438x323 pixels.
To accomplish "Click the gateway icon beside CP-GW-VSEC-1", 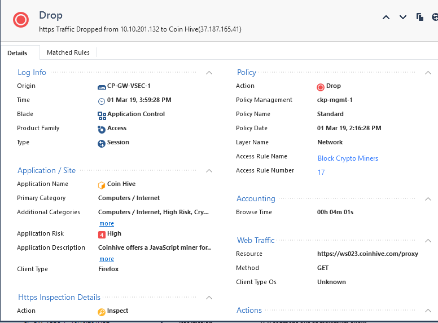I will 102,87.
